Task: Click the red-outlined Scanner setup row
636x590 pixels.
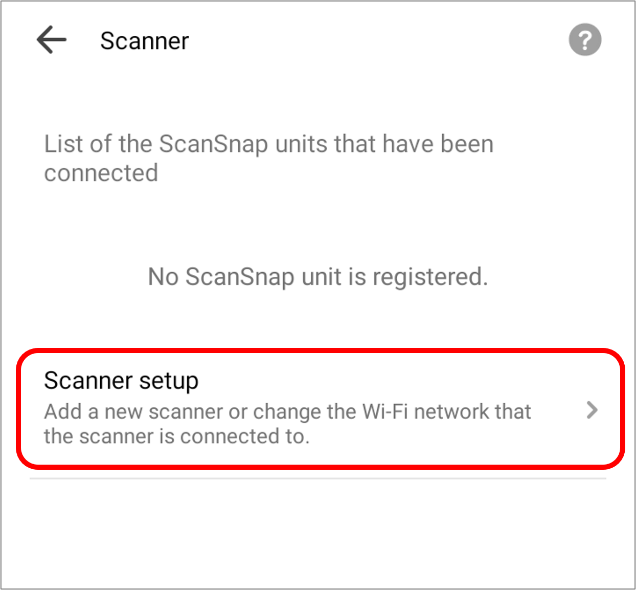Action: 321,408
